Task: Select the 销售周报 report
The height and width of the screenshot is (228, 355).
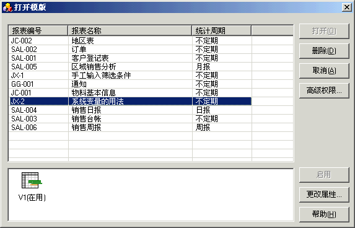Action: [x=86, y=128]
